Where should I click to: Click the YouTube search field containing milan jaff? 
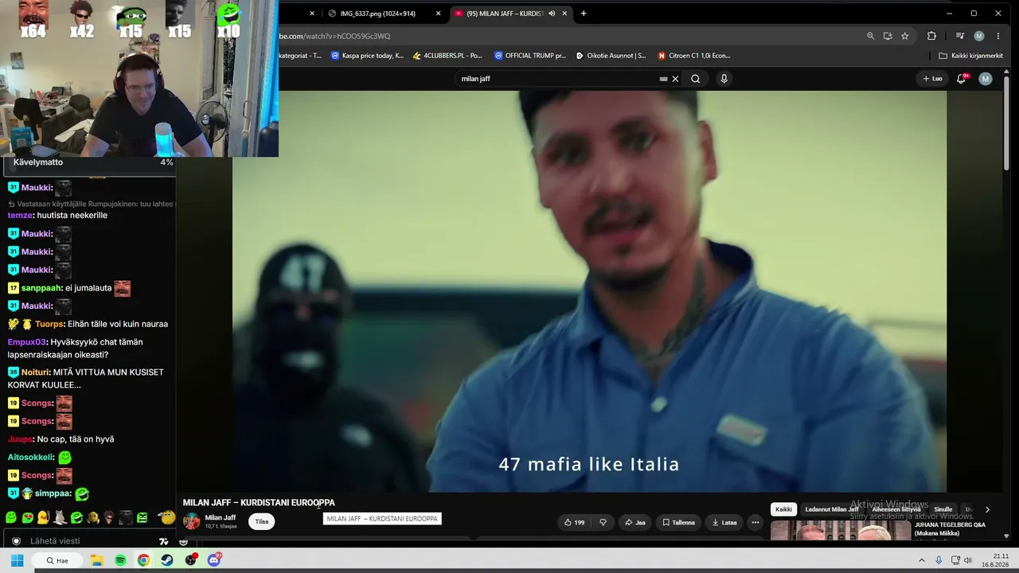pyautogui.click(x=557, y=79)
